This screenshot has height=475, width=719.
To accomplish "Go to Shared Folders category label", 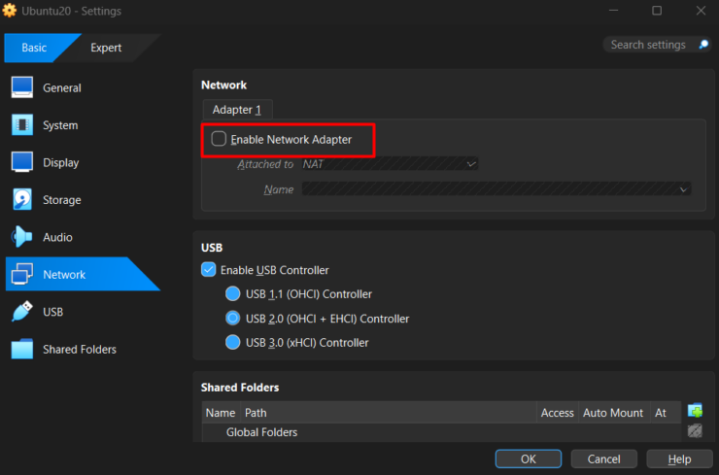I will click(80, 350).
